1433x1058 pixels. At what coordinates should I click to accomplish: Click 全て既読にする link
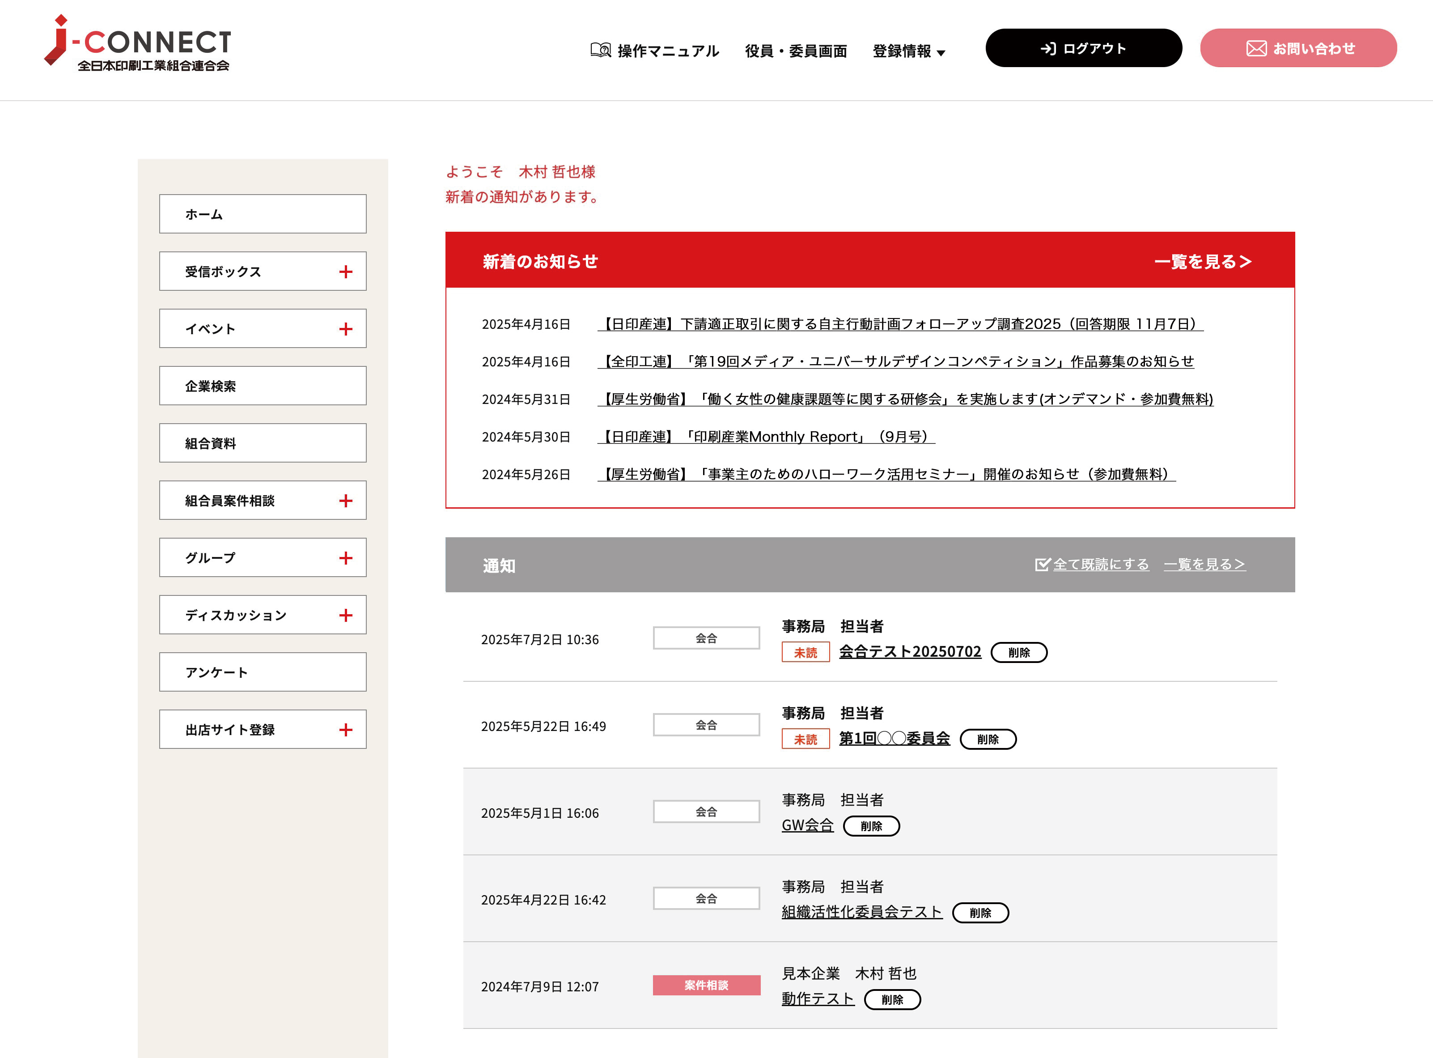1101,564
